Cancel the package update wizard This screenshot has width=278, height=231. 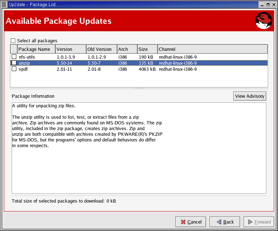pos(191,222)
